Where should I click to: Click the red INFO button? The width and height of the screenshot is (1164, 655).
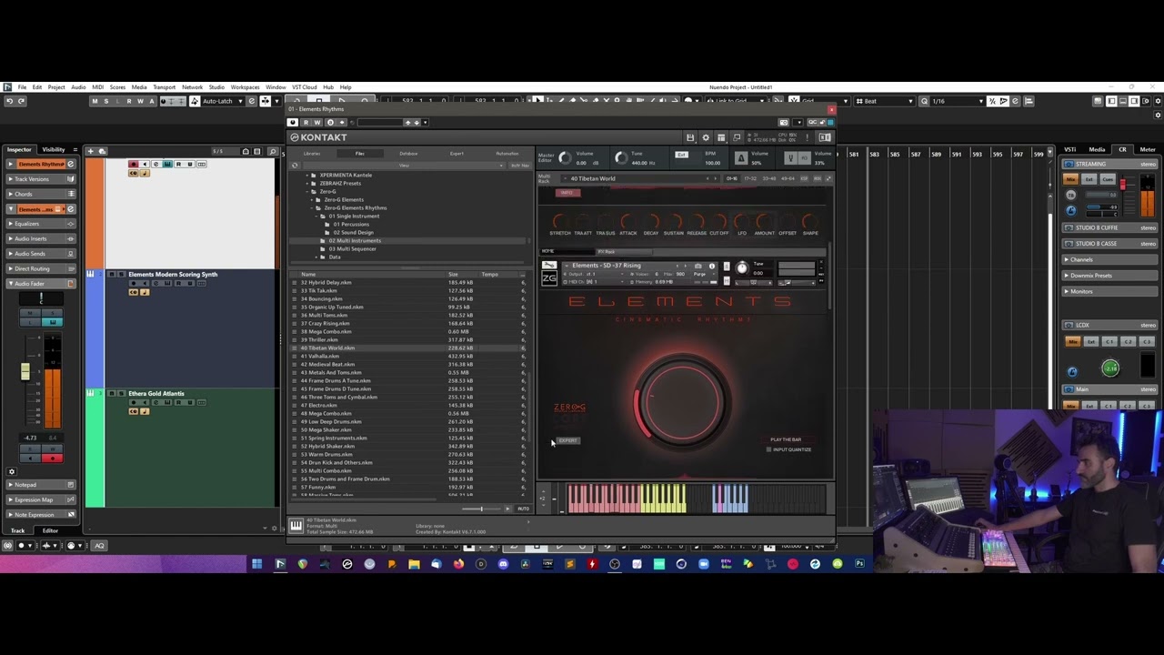(x=567, y=193)
